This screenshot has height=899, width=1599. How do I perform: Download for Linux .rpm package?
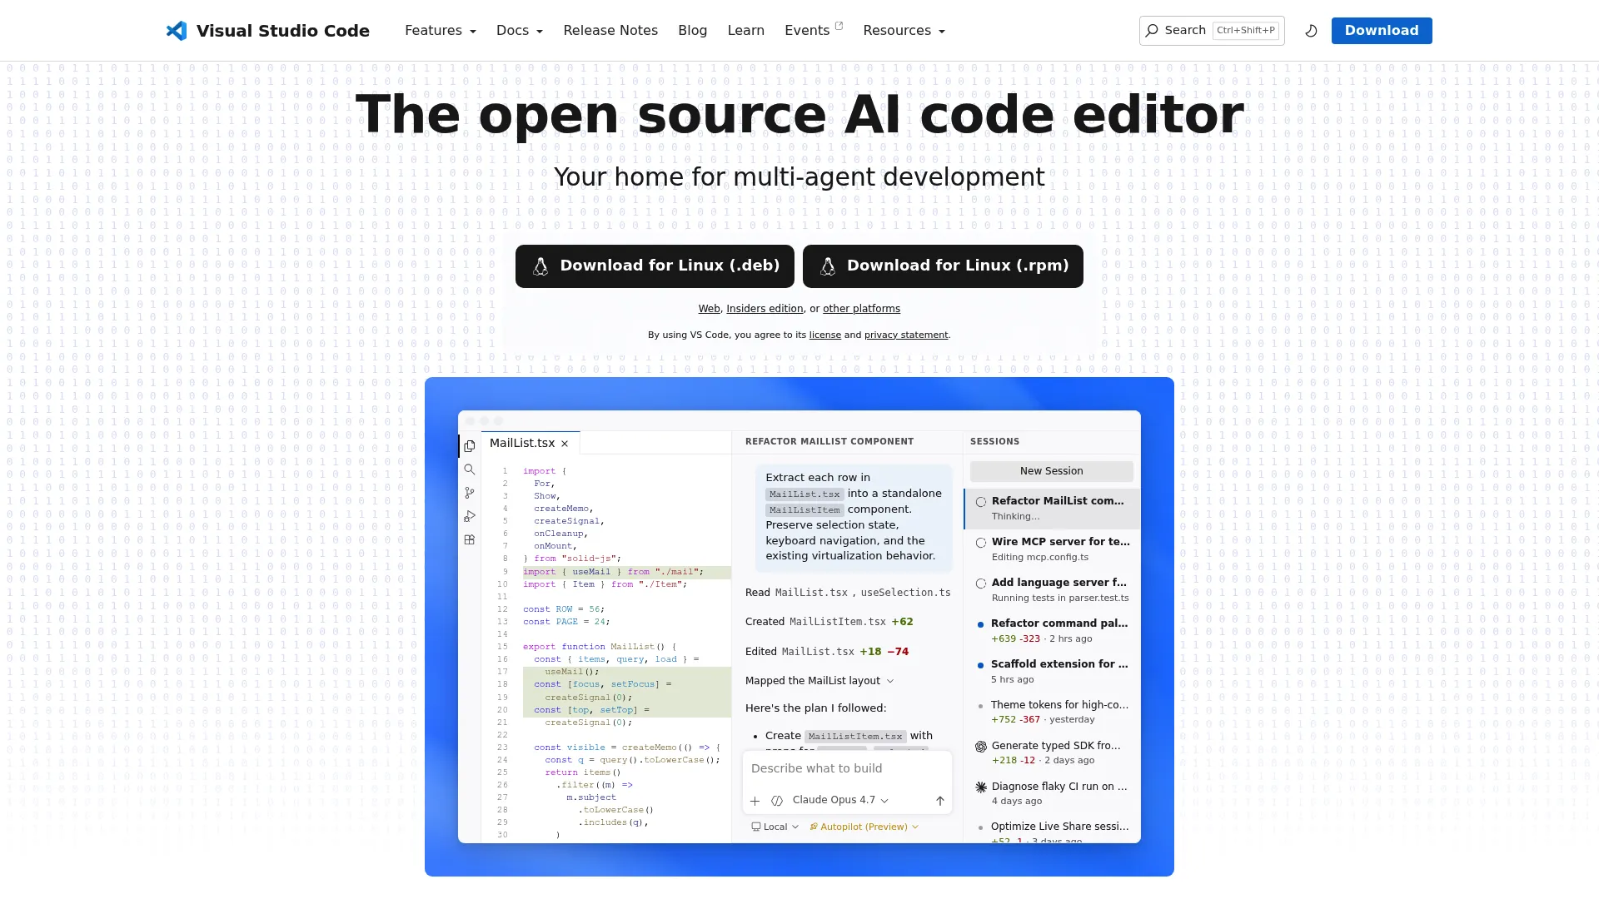pyautogui.click(x=943, y=266)
